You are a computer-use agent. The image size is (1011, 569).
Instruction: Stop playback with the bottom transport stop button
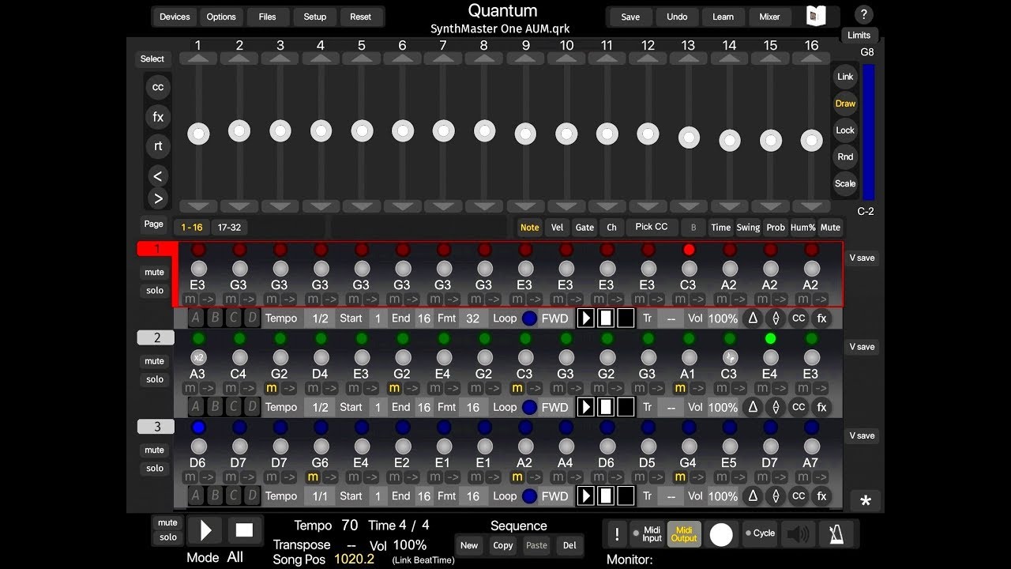click(245, 529)
